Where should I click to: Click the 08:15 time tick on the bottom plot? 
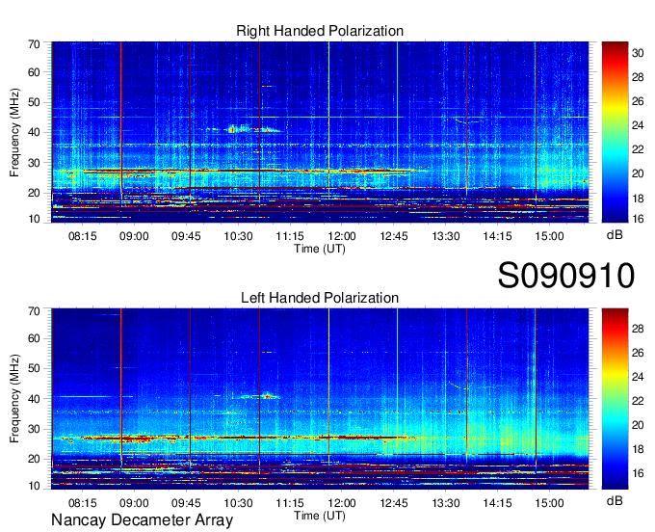click(x=82, y=503)
